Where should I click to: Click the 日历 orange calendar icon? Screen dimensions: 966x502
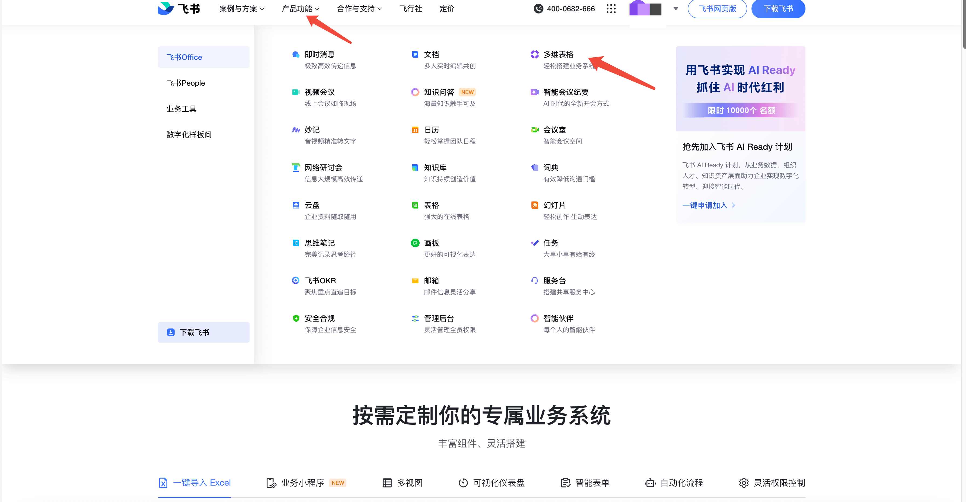(415, 130)
